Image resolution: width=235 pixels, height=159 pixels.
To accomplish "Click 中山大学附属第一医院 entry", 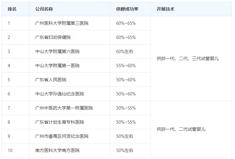I will tap(57, 66).
